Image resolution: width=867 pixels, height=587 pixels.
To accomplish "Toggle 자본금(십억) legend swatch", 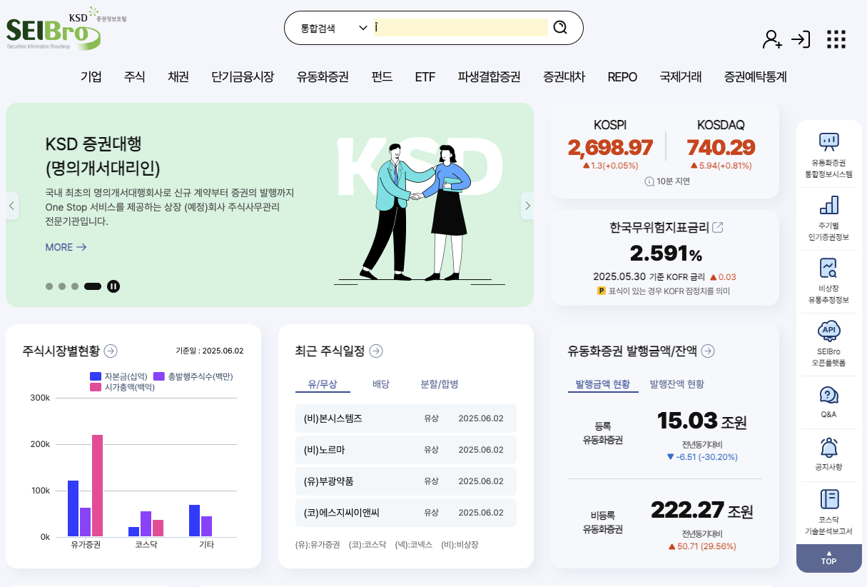I will point(96,376).
